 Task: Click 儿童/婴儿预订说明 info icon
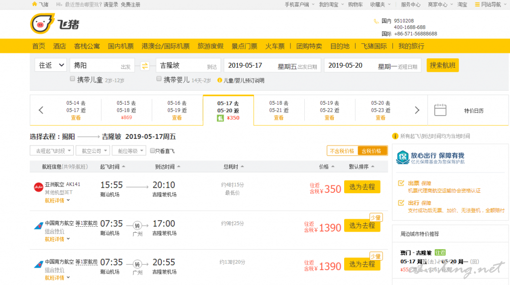(220, 80)
